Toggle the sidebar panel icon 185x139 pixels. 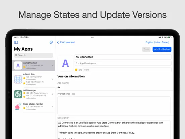tap(16, 42)
